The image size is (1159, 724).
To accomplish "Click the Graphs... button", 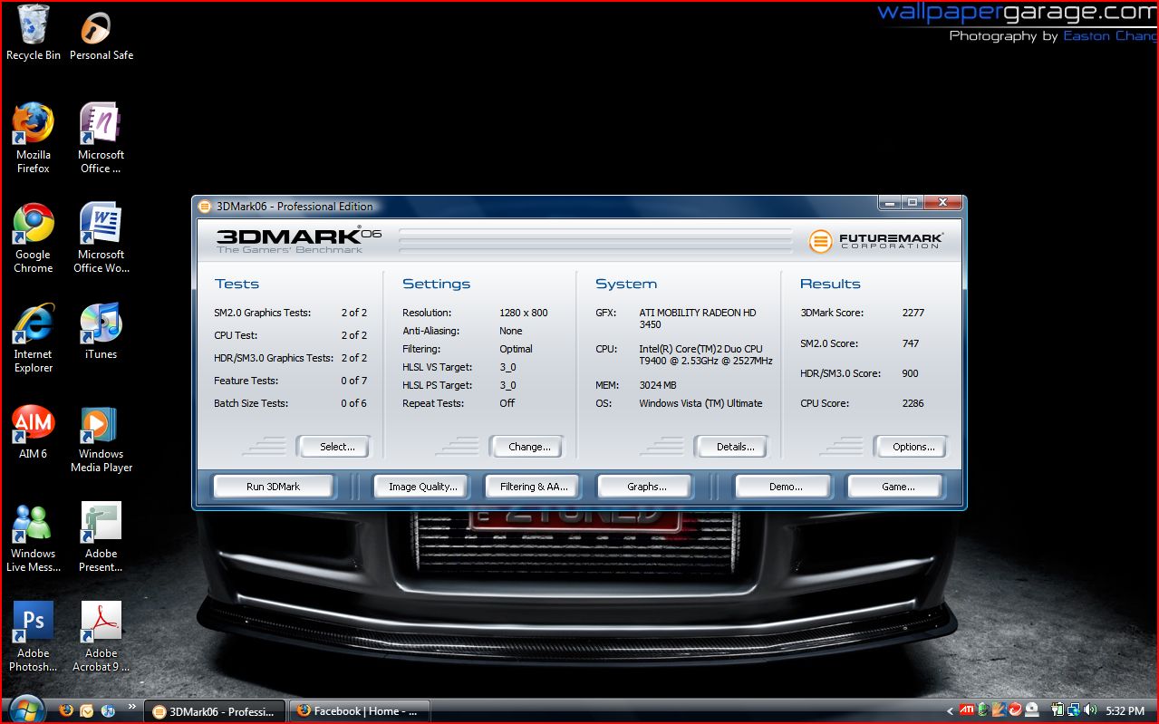I will (x=646, y=487).
